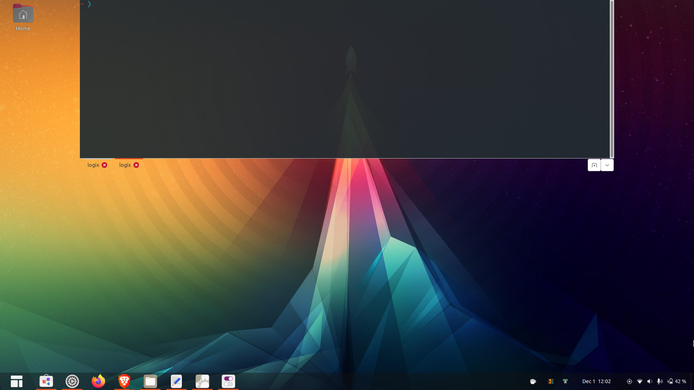The width and height of the screenshot is (694, 390).
Task: Open the Tweaks toggle-switches launcher
Action: (228, 381)
